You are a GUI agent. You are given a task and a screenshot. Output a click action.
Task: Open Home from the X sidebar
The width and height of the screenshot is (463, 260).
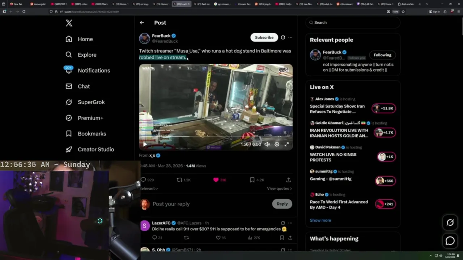pyautogui.click(x=79, y=39)
